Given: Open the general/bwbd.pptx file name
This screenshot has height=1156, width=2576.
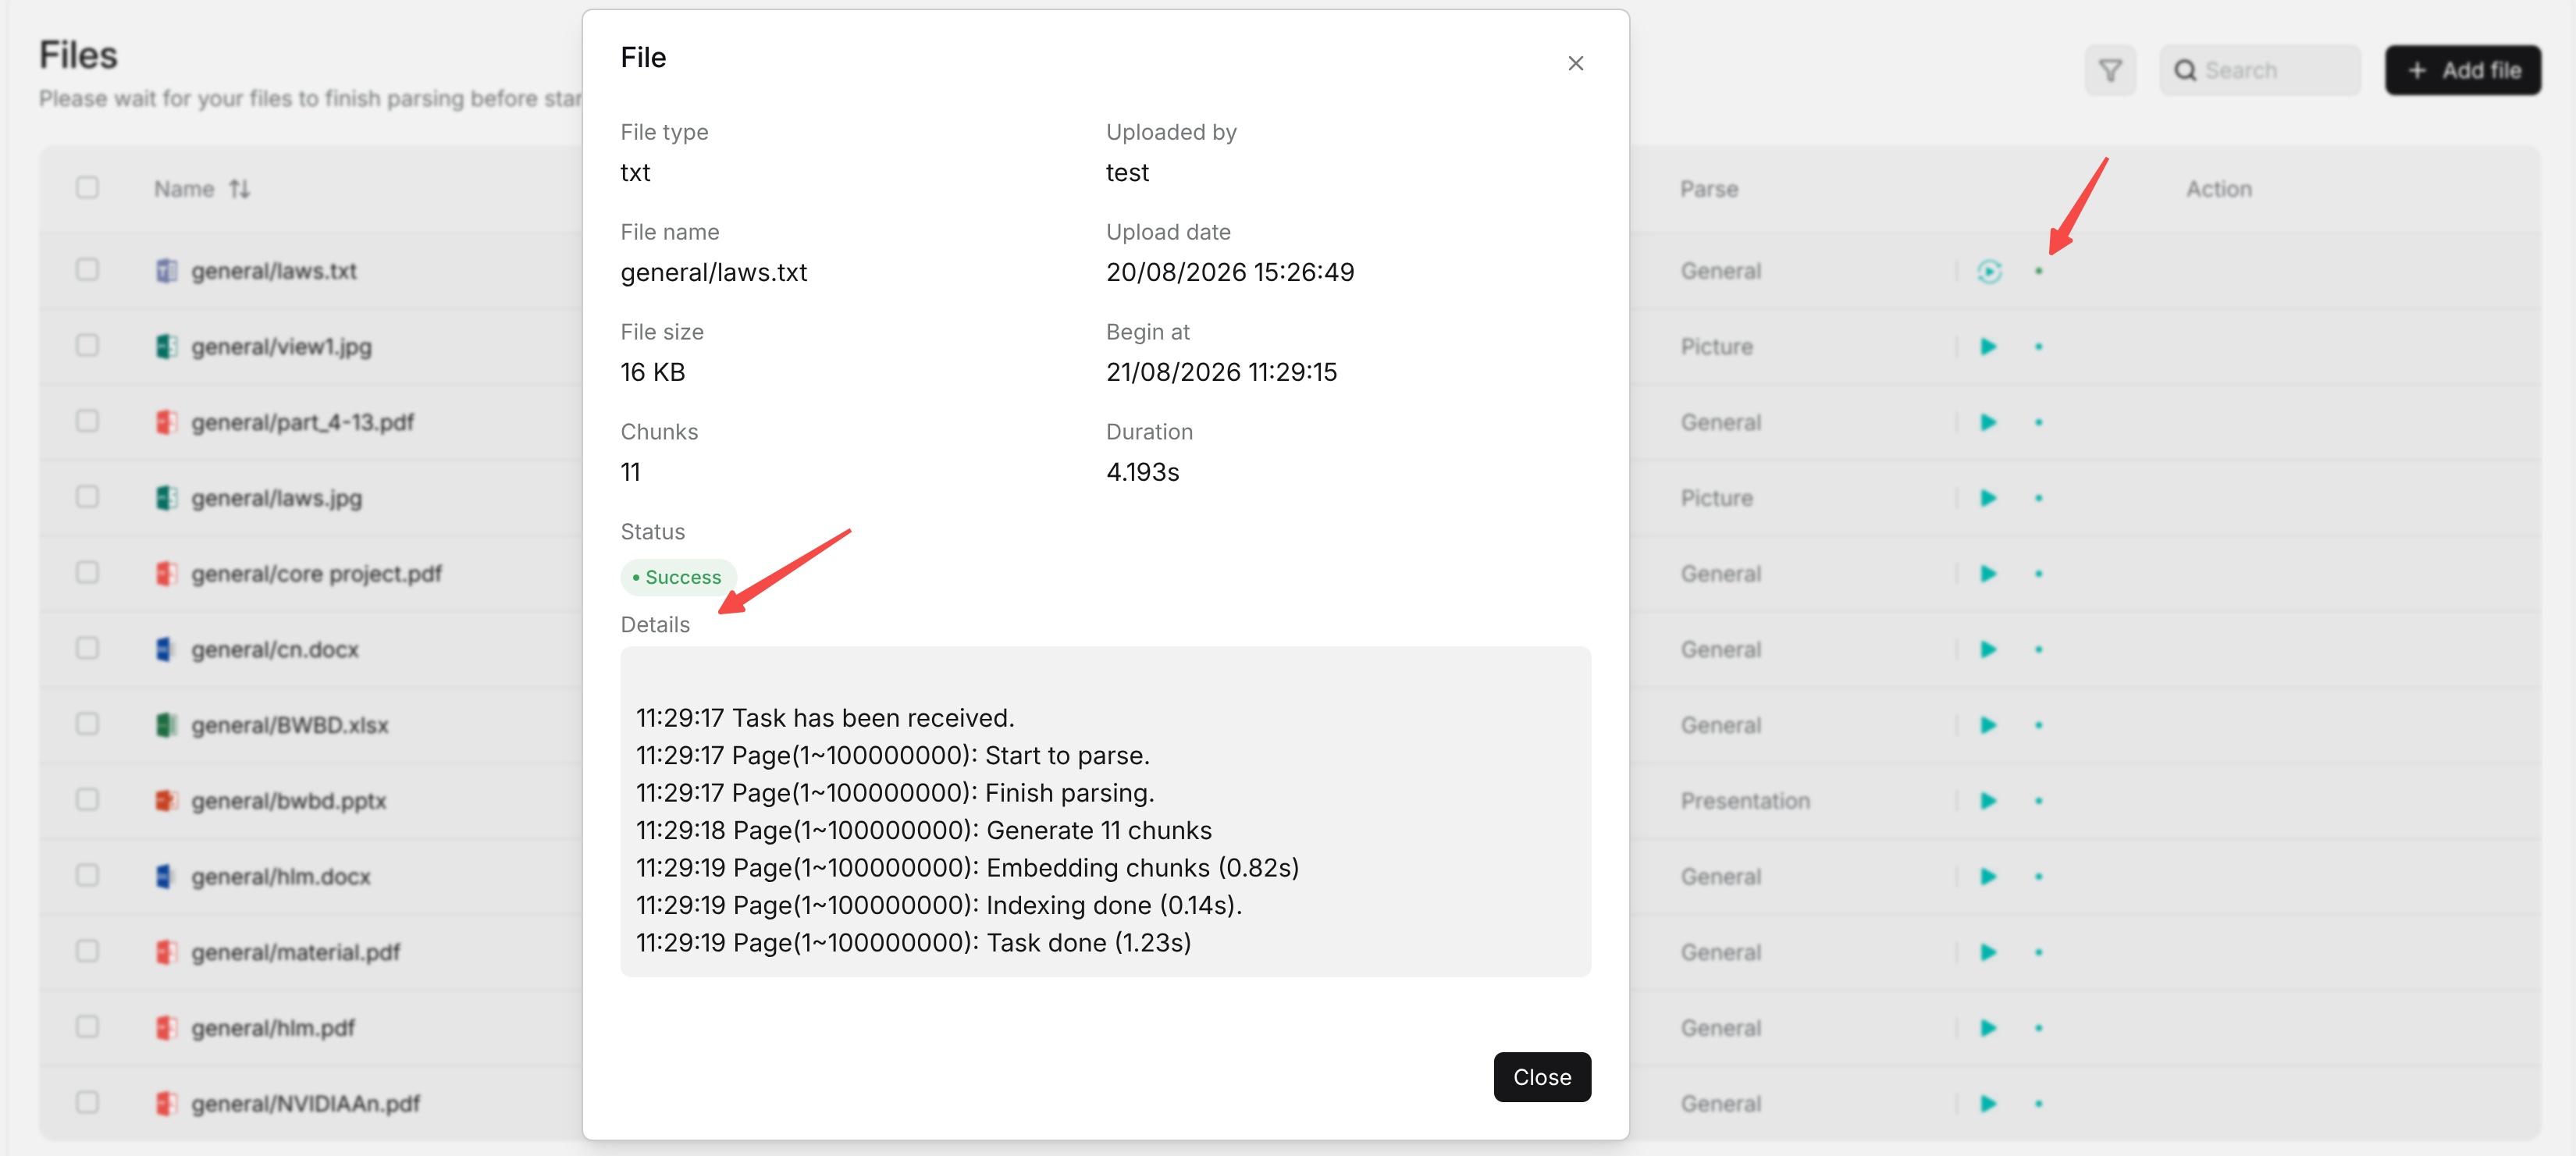Looking at the screenshot, I should 288,800.
